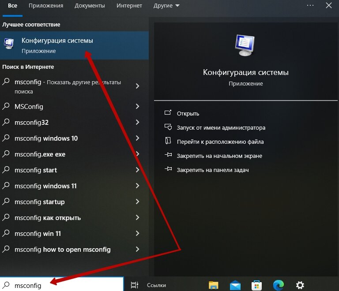Expand arrow next to how to open msconfig

tap(137, 250)
